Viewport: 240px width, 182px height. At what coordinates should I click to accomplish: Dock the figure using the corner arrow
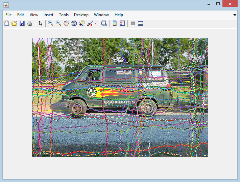pyautogui.click(x=234, y=14)
